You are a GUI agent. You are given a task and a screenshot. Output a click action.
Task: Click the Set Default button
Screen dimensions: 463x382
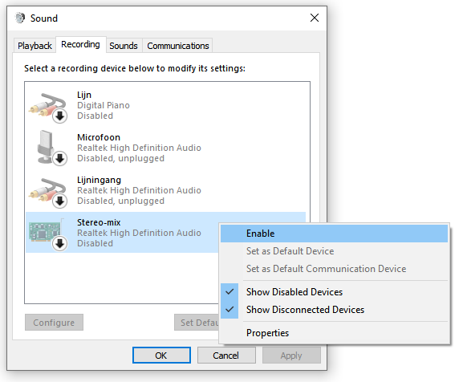coord(197,323)
